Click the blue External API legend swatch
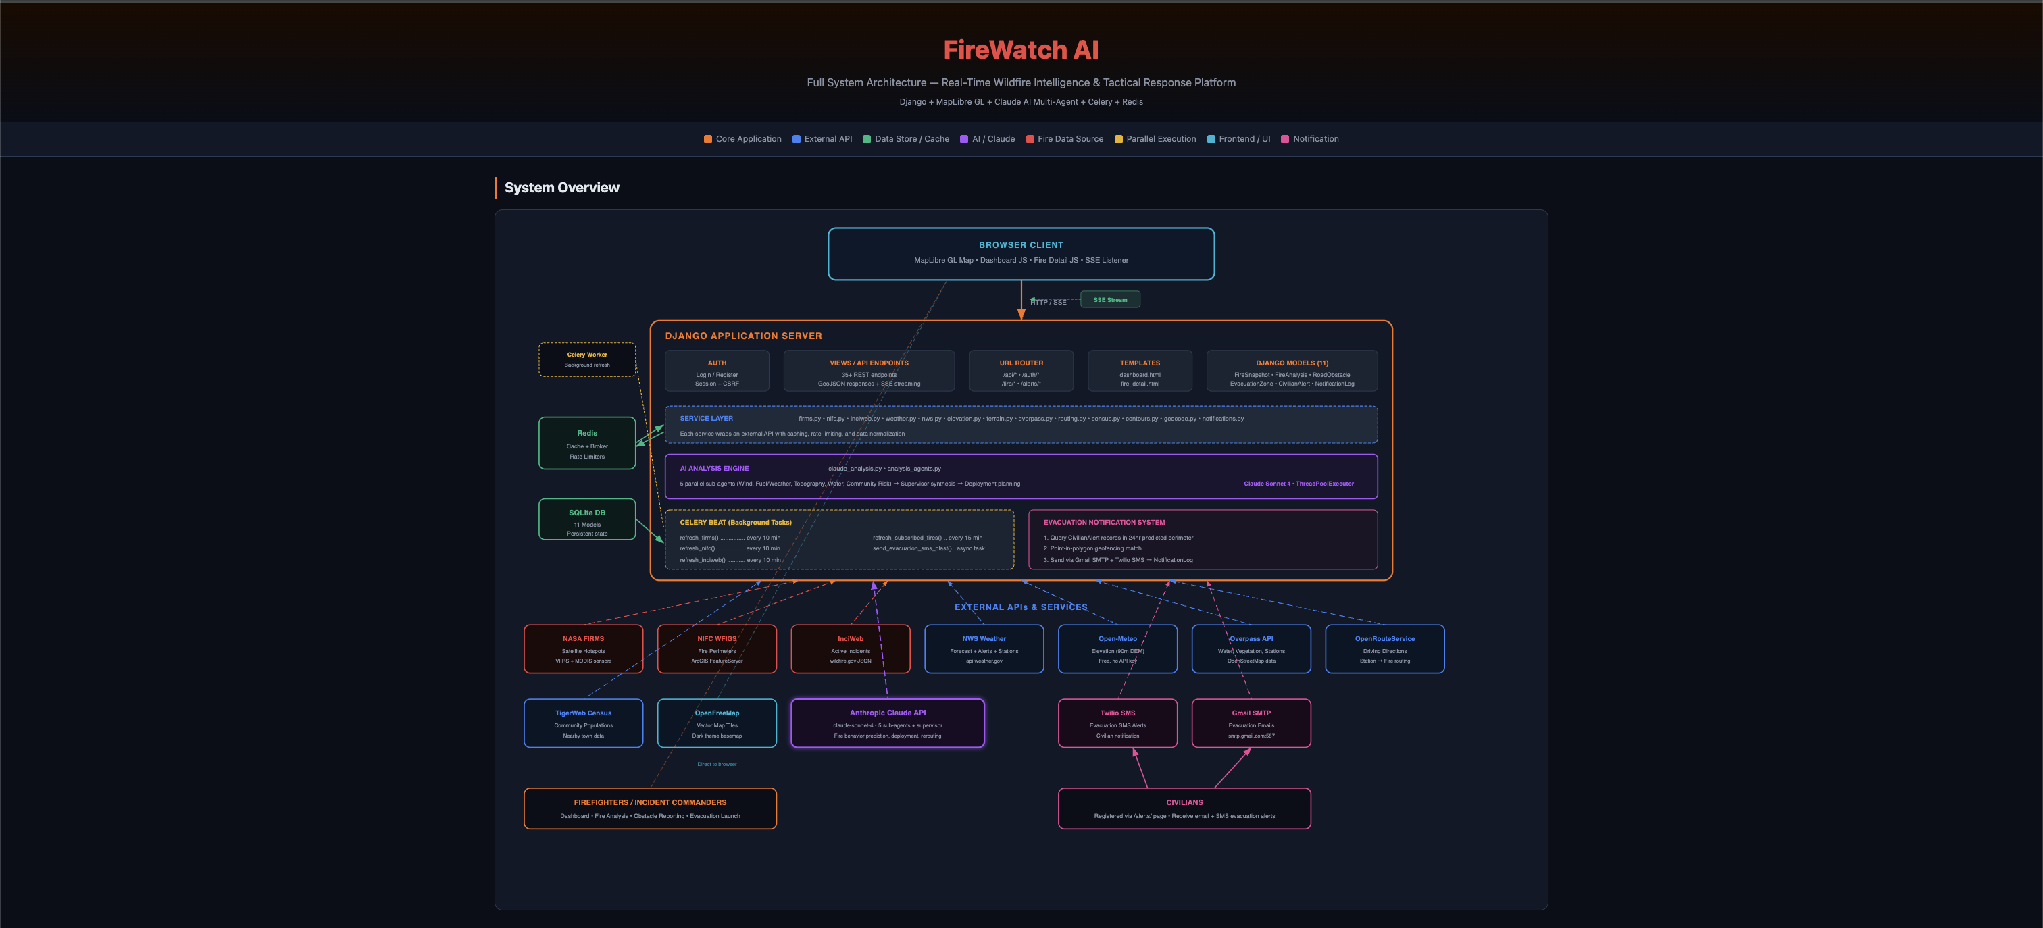Image resolution: width=2043 pixels, height=928 pixels. tap(797, 139)
